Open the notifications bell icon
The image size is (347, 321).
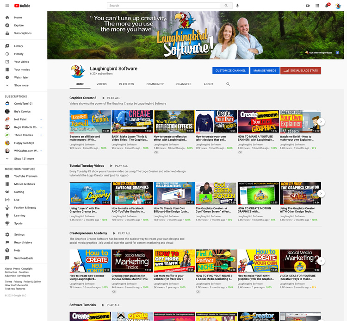click(327, 6)
